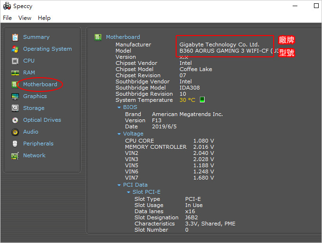Open the RAM section
The height and width of the screenshot is (243, 322).
tap(29, 72)
